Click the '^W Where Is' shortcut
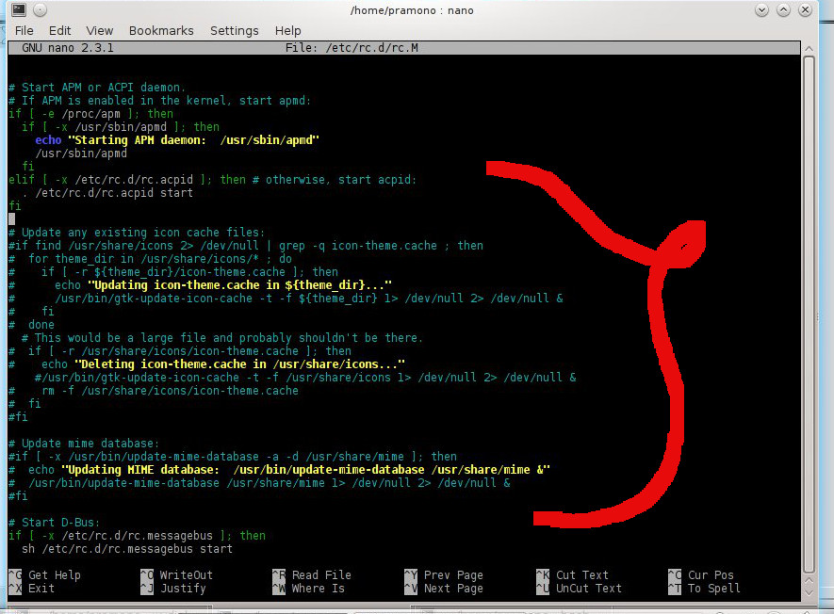The width and height of the screenshot is (834, 614). click(x=308, y=589)
